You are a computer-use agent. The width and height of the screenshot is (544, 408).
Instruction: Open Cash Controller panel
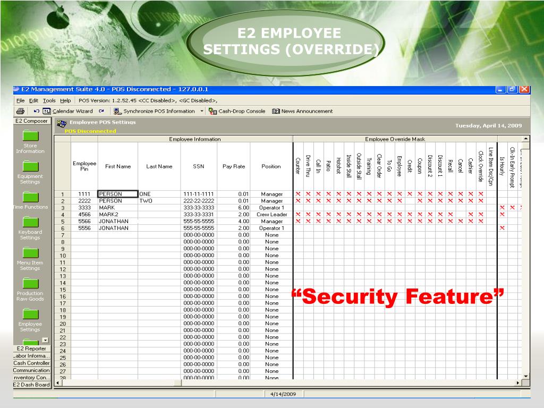click(x=31, y=363)
